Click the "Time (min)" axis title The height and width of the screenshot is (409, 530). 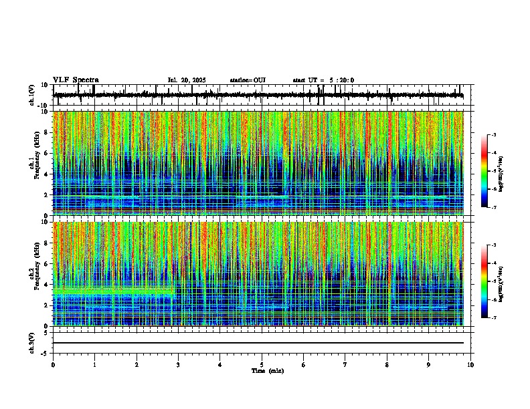point(268,371)
